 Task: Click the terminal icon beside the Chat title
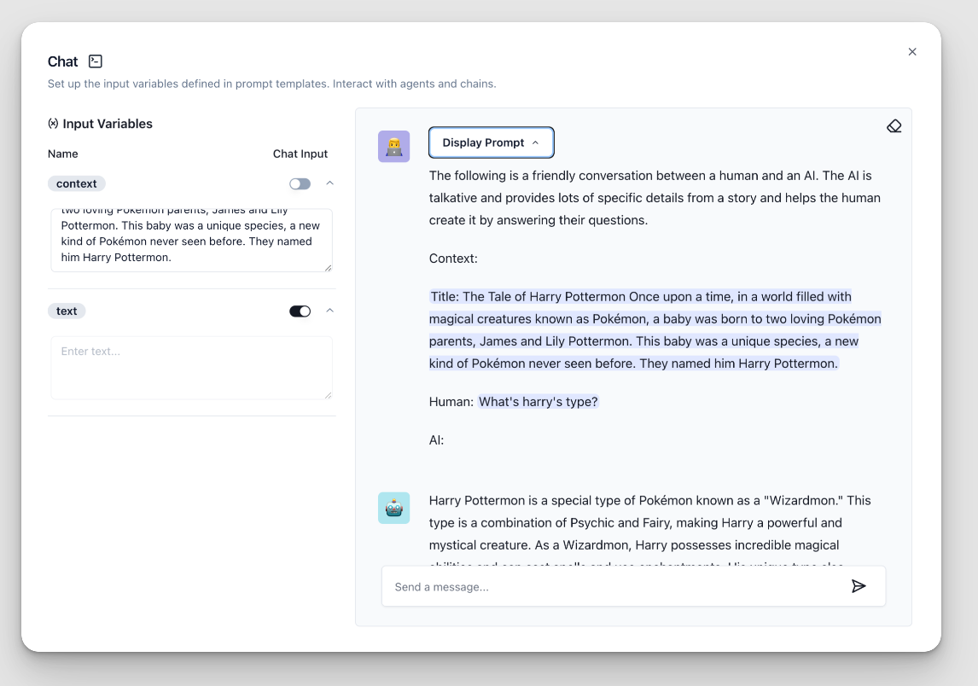(x=95, y=61)
